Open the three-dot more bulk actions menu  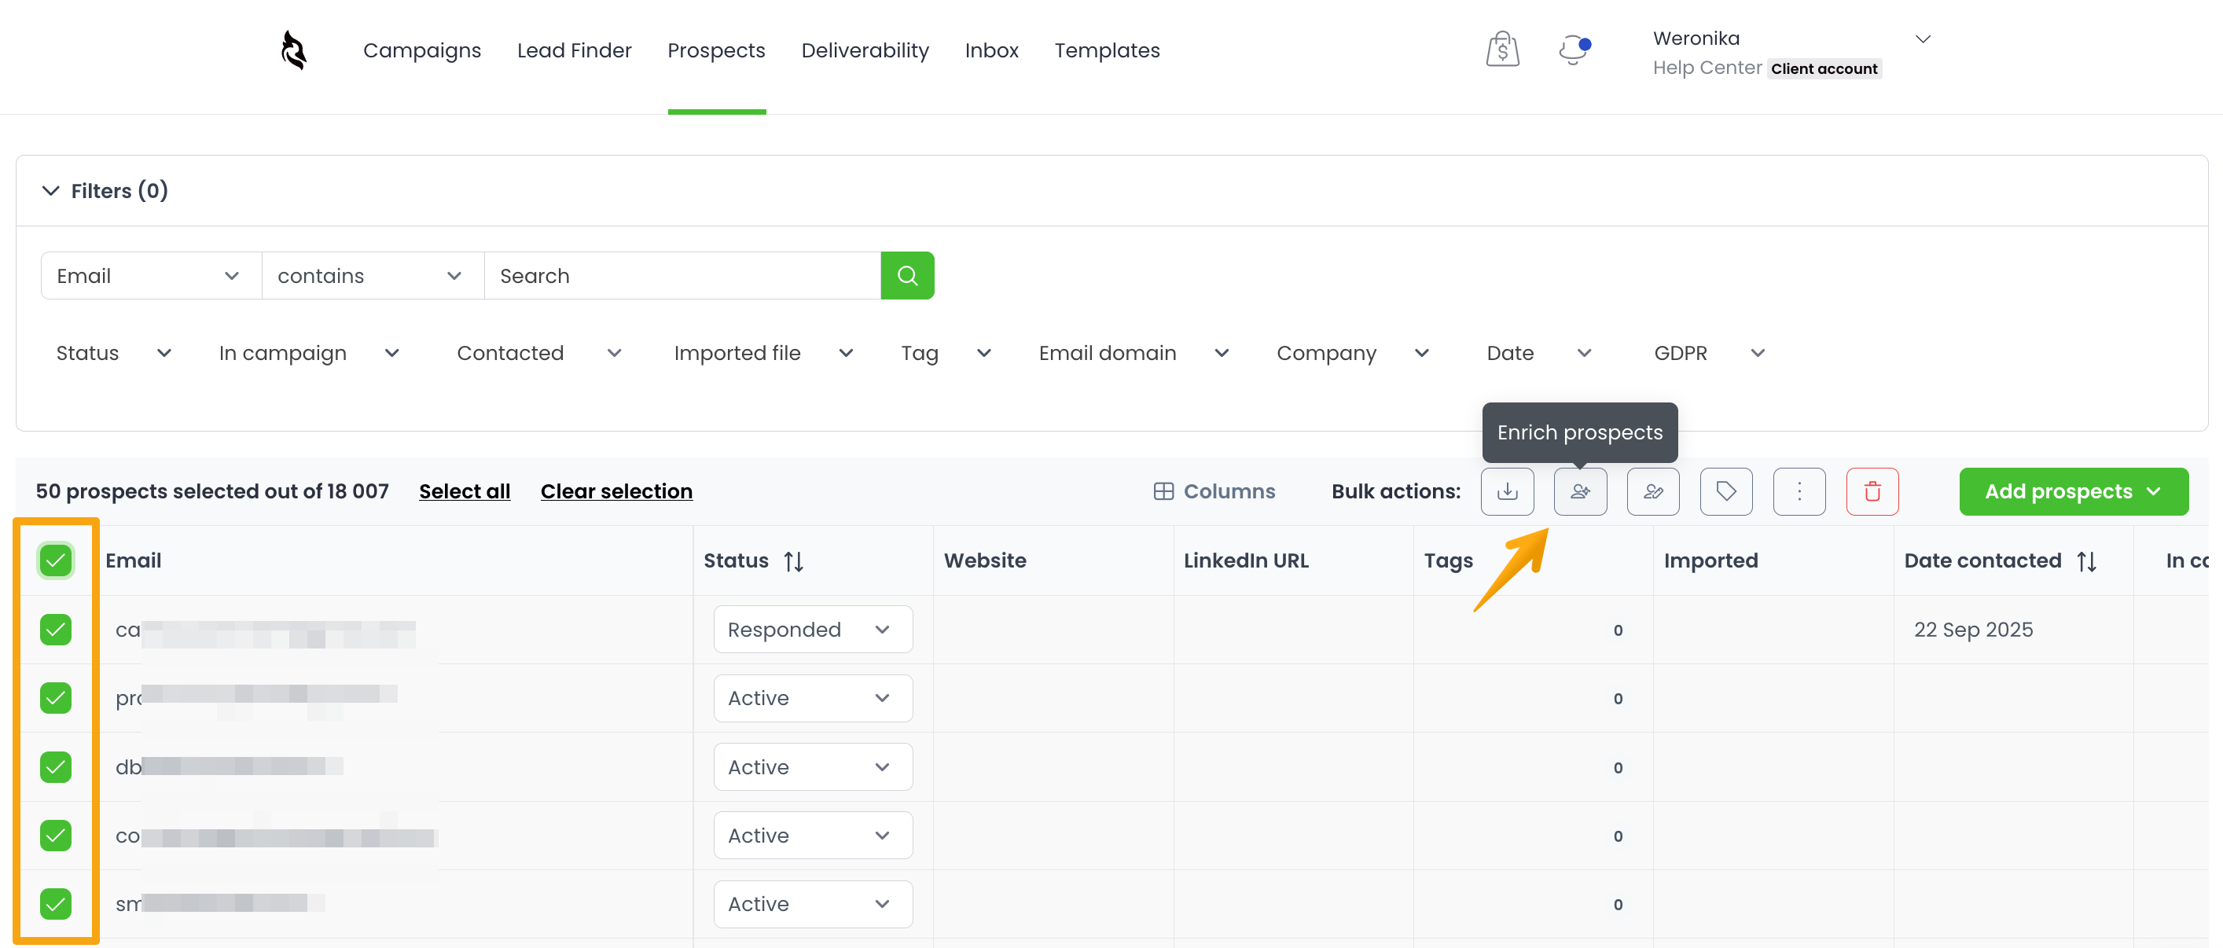[1799, 491]
